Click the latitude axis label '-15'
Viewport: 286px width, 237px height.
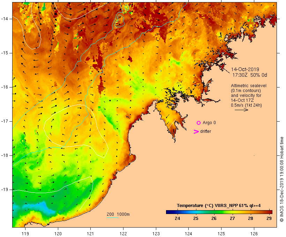(4, 53)
